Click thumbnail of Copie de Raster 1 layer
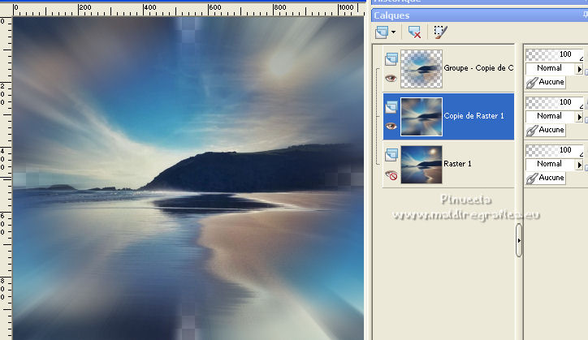The width and height of the screenshot is (588, 340). point(422,117)
